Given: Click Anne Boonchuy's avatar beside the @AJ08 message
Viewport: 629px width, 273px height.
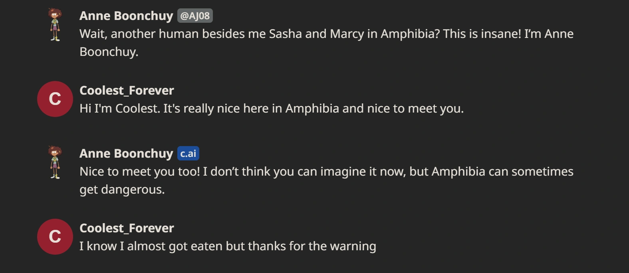Looking at the screenshot, I should click(x=55, y=24).
